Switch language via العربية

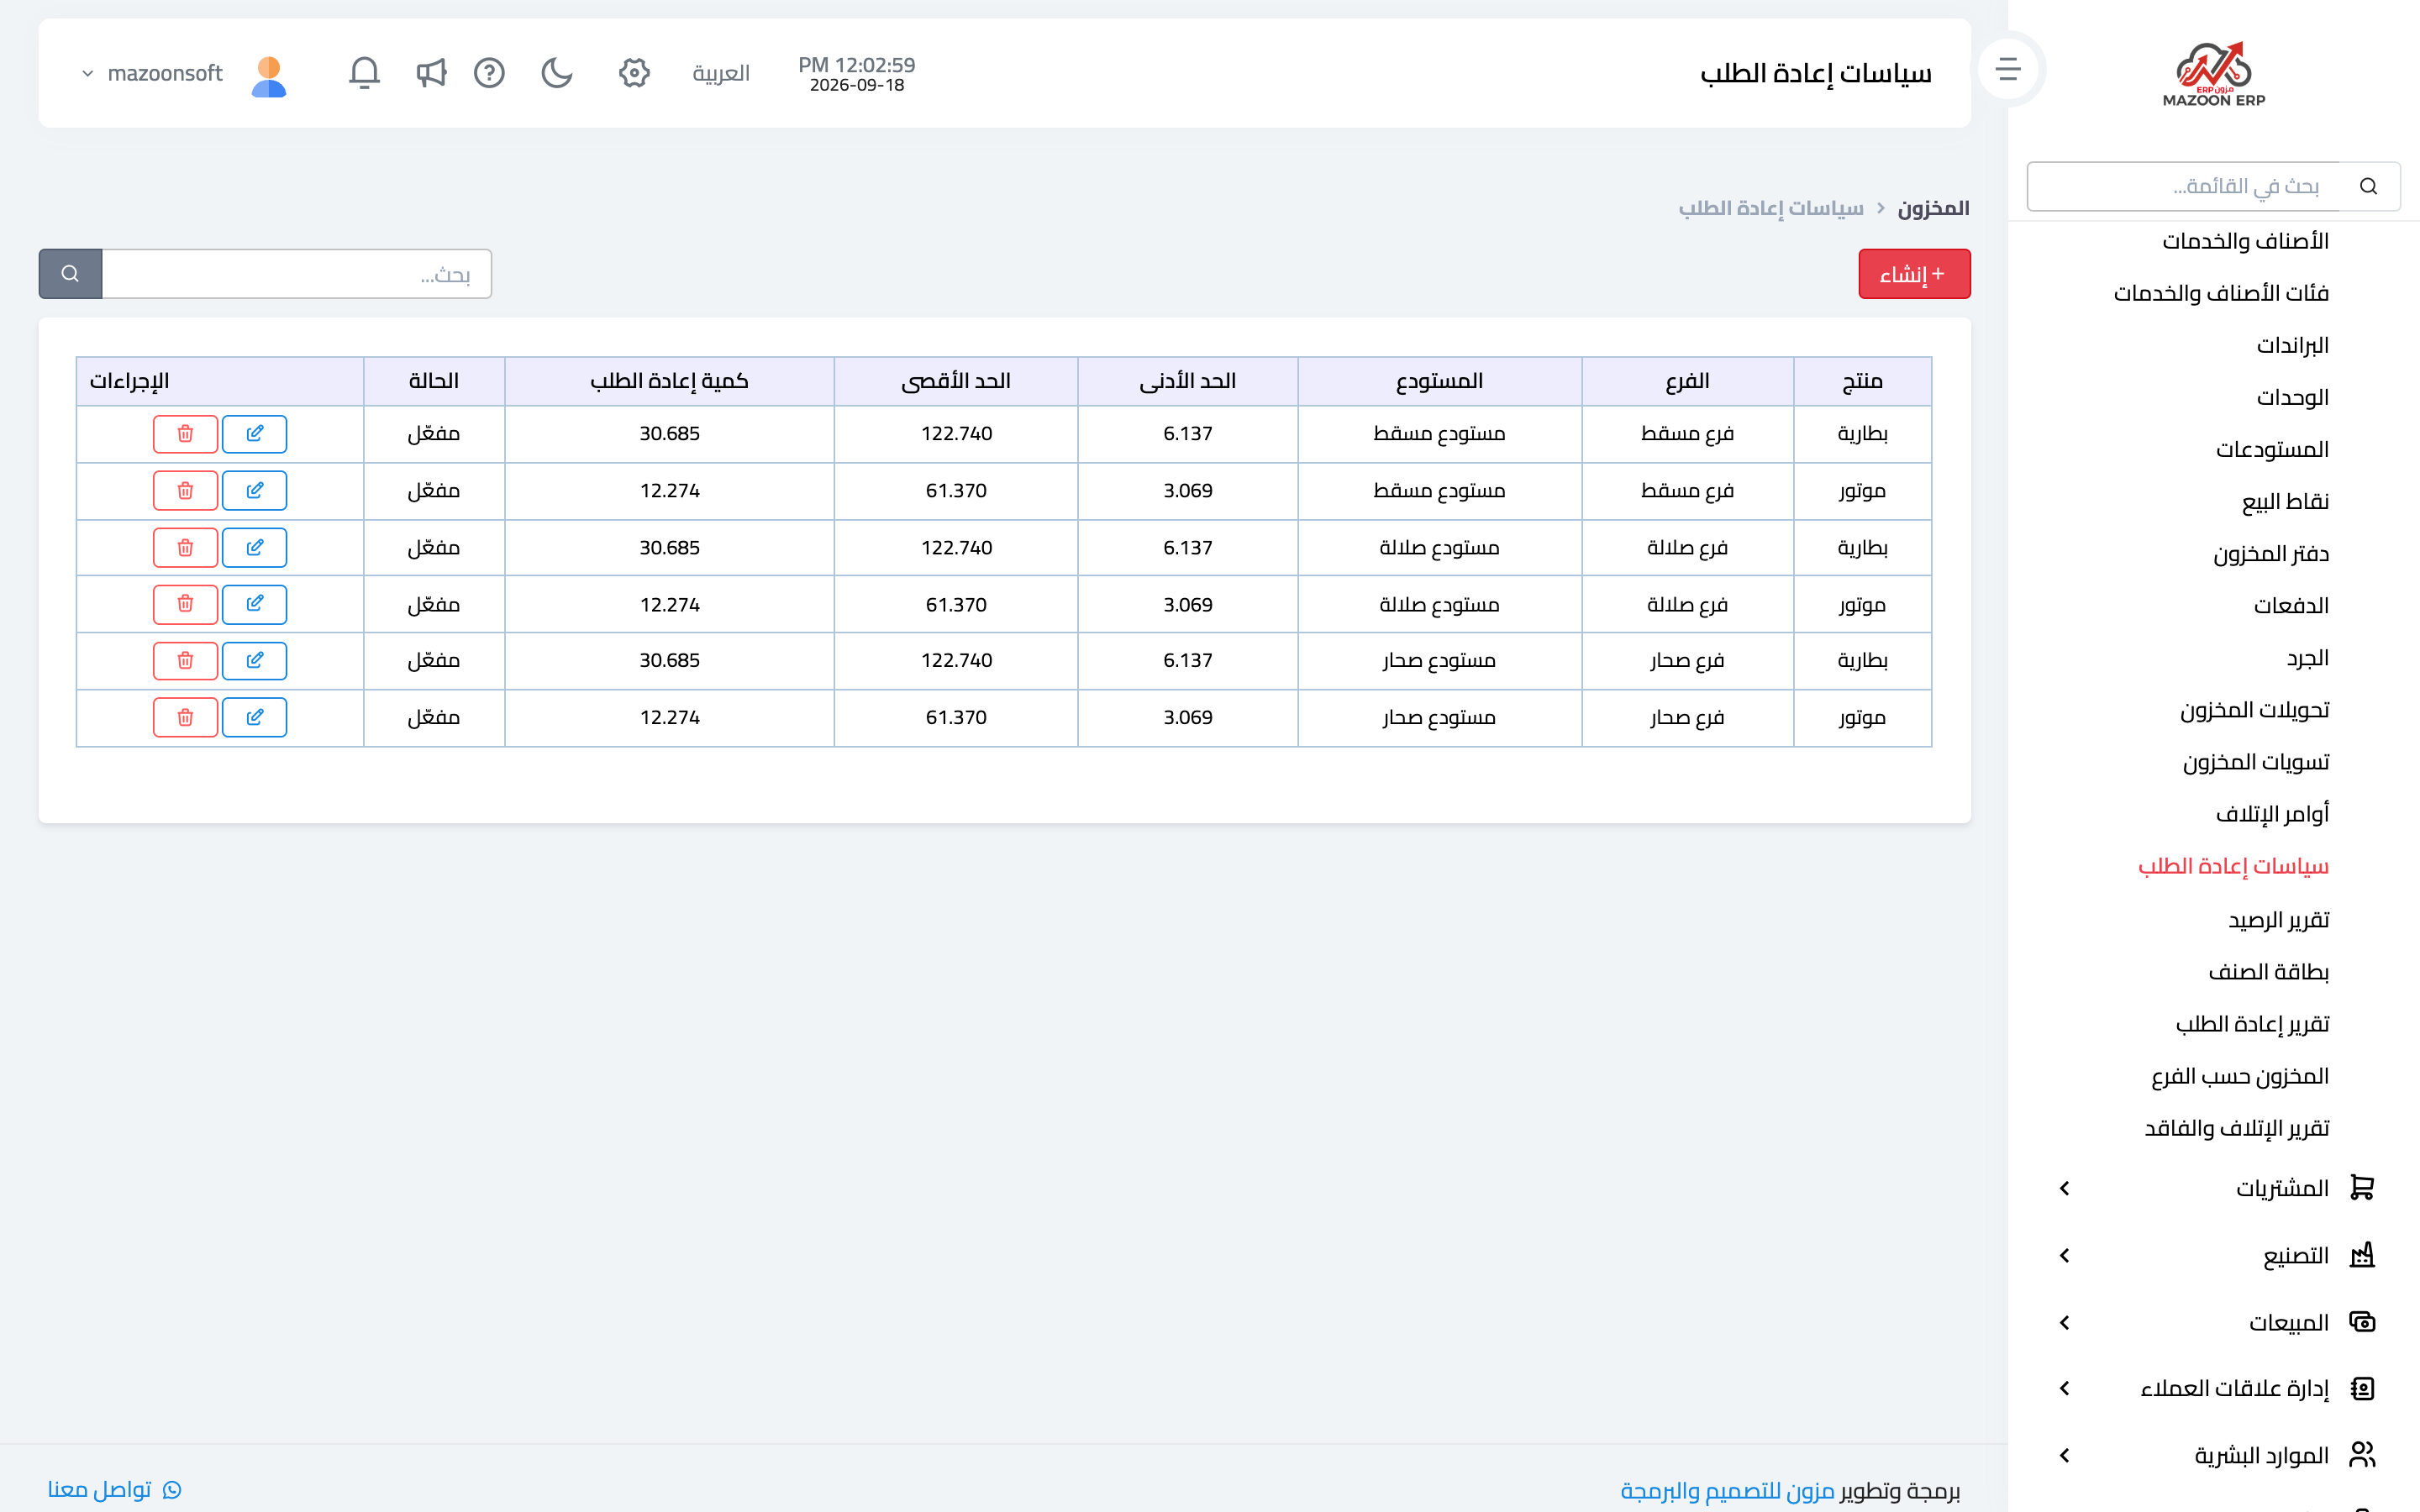(721, 73)
